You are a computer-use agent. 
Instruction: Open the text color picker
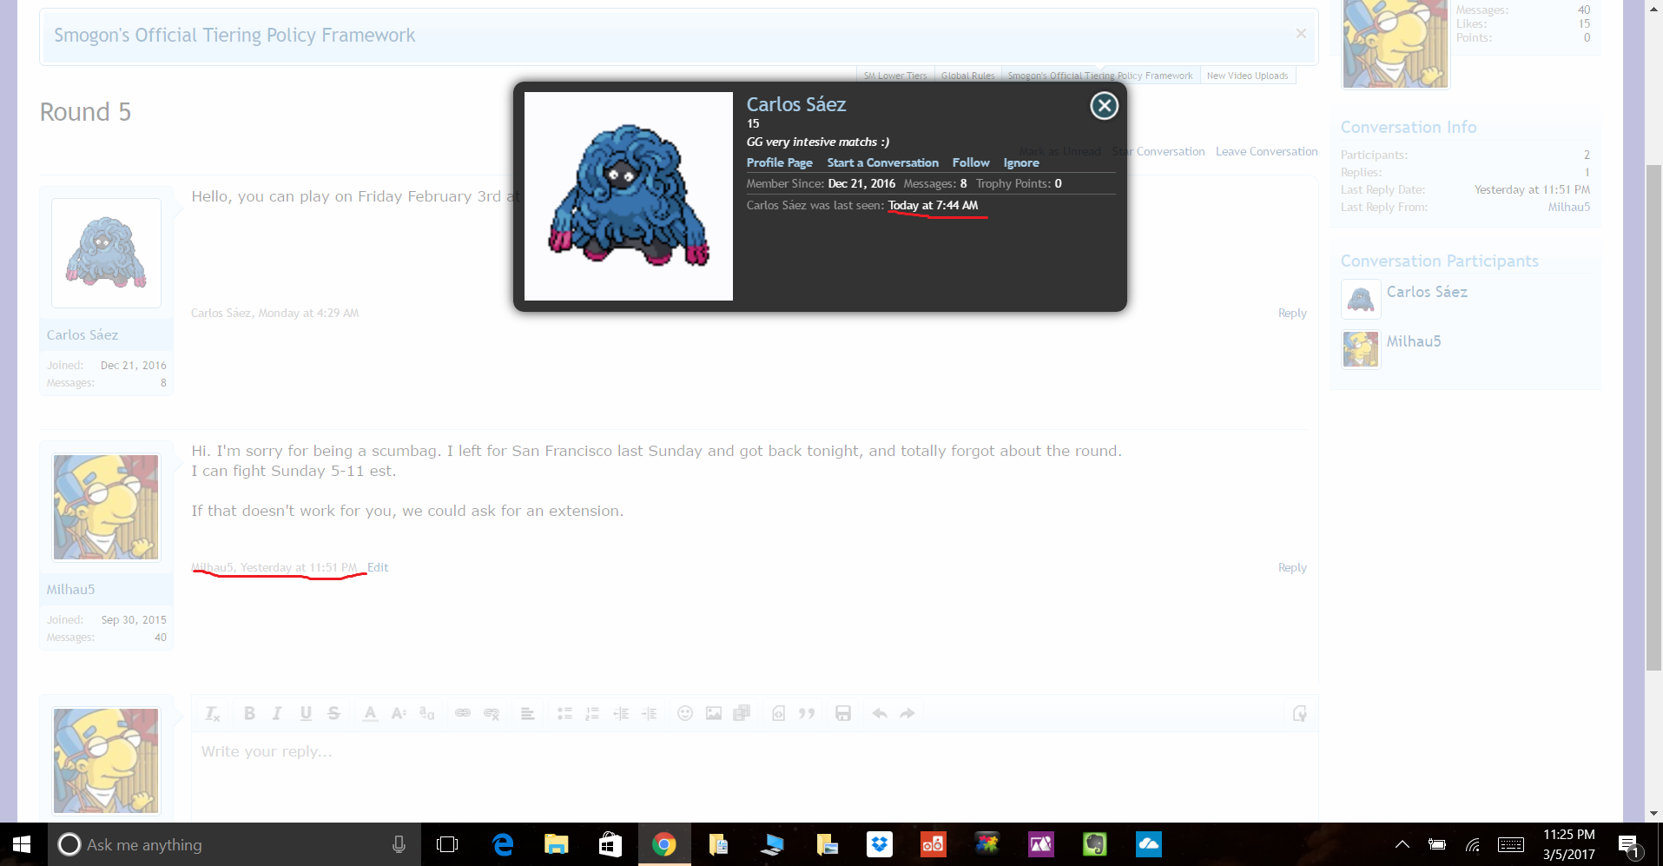[370, 713]
